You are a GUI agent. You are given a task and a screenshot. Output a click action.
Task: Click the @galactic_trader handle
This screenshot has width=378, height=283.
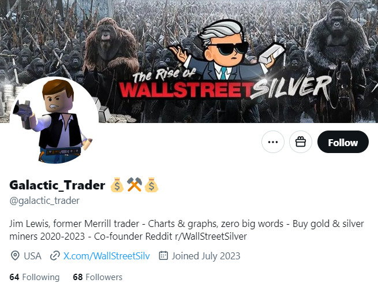point(44,200)
